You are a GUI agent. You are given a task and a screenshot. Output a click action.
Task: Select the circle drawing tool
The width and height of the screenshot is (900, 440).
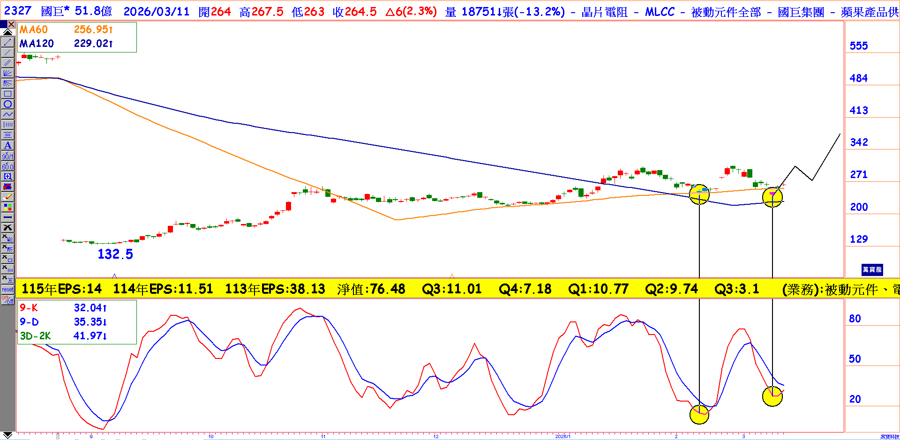pyautogui.click(x=7, y=104)
